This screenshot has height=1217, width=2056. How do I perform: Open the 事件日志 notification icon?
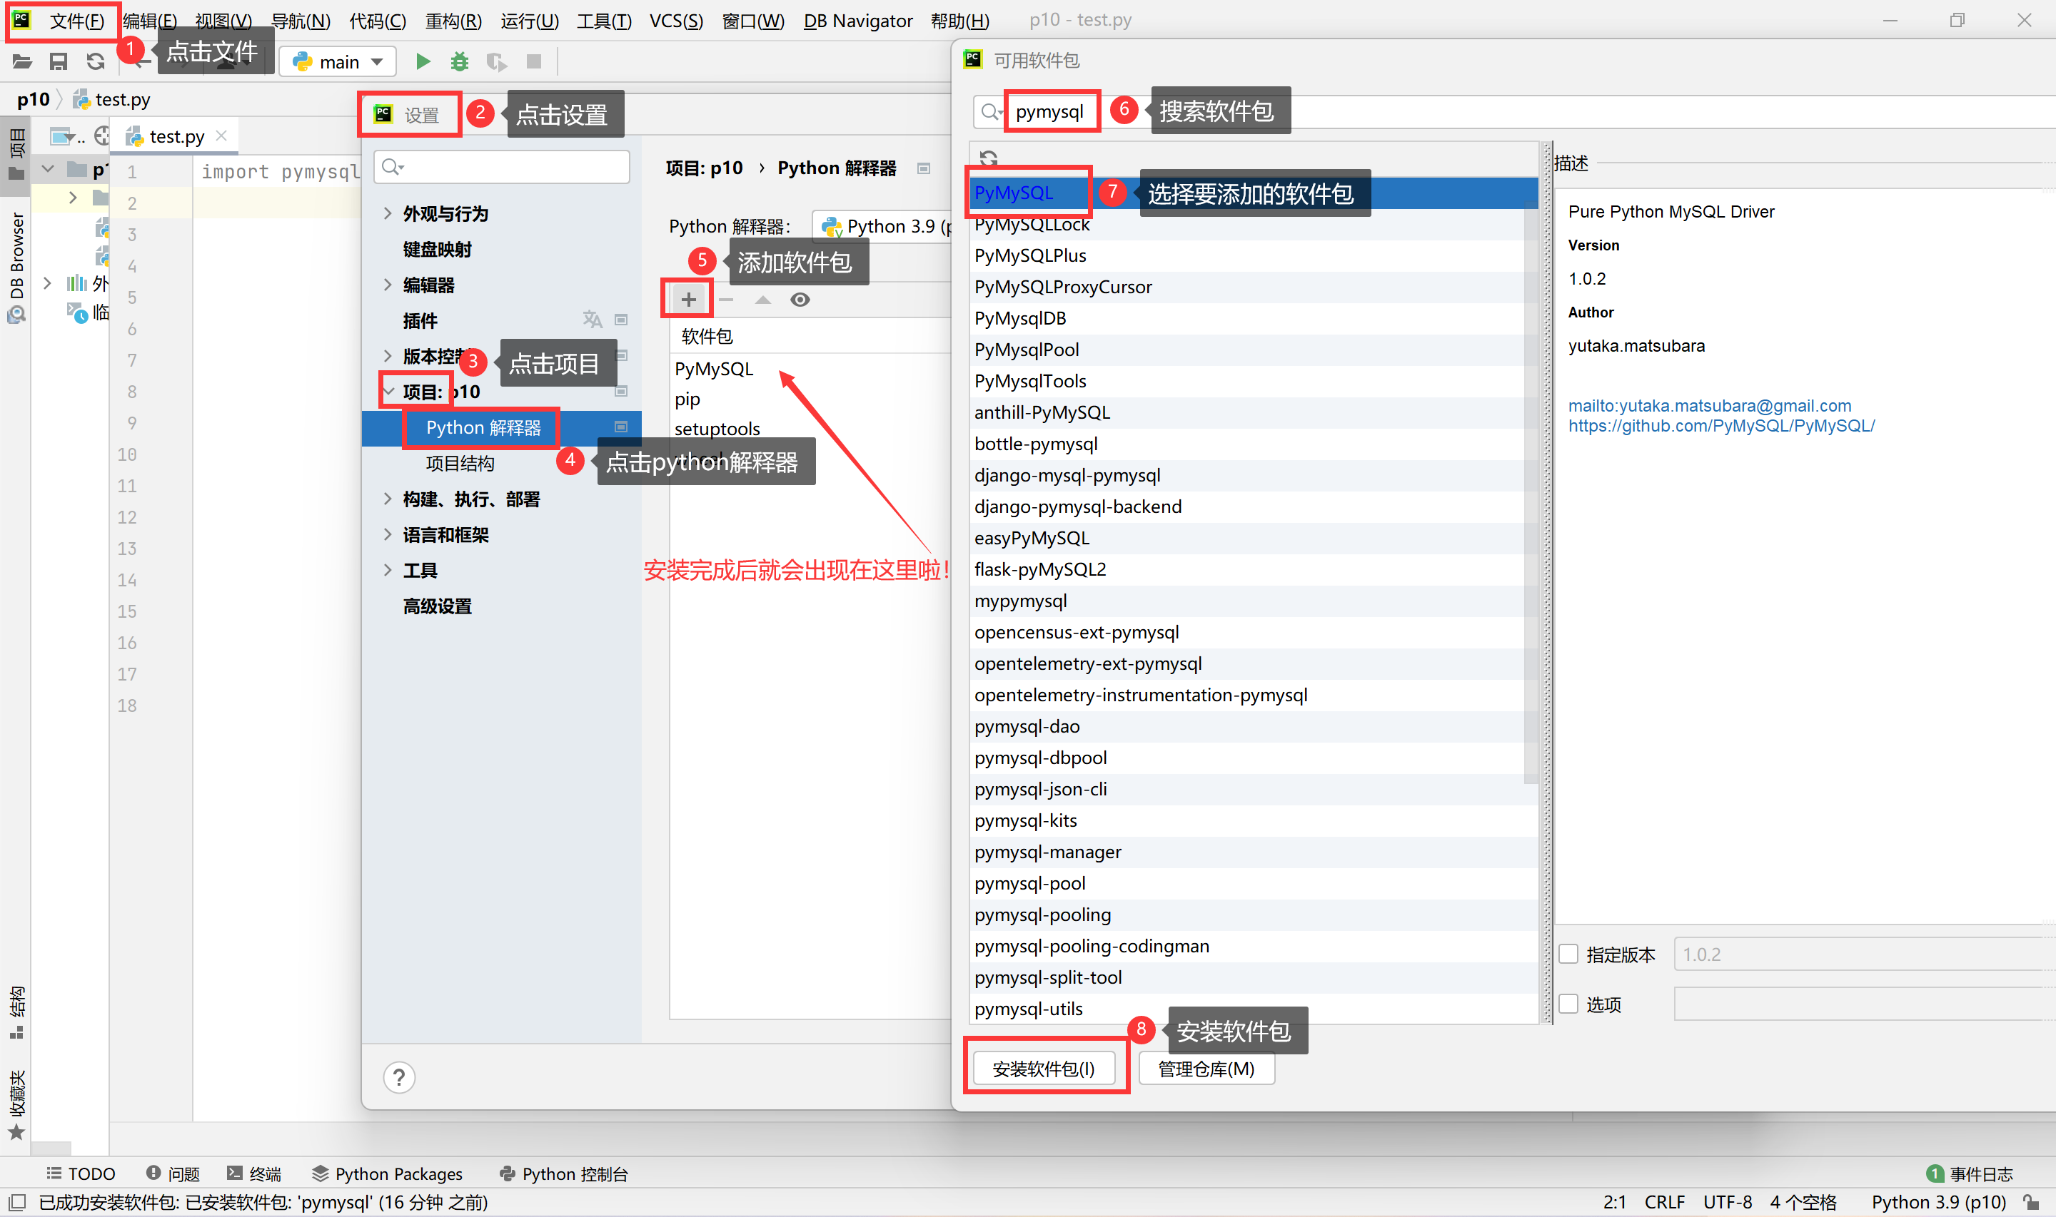click(x=1937, y=1173)
